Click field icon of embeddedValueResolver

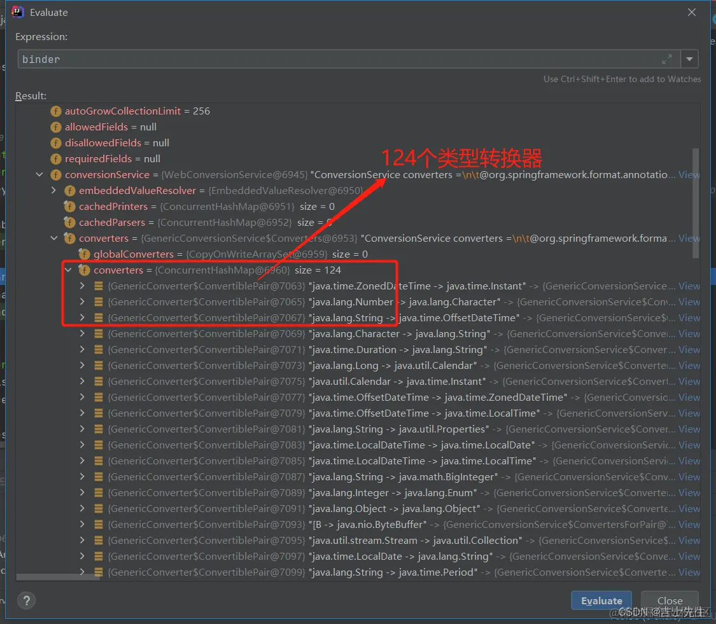(x=70, y=190)
